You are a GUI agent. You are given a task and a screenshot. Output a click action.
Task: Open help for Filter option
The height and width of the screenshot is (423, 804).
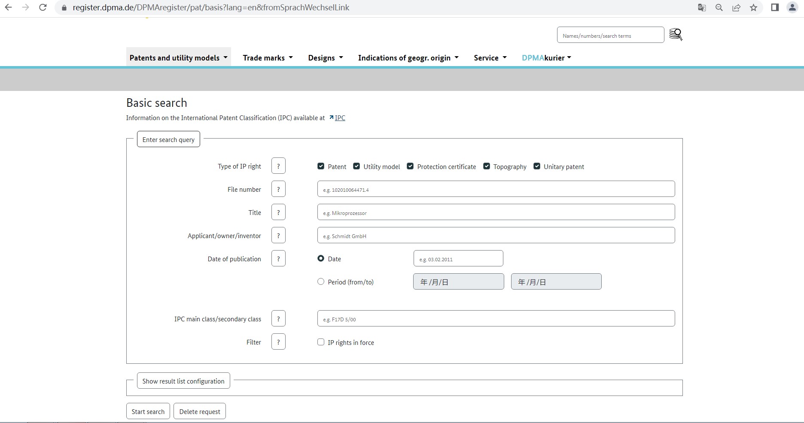coord(278,342)
